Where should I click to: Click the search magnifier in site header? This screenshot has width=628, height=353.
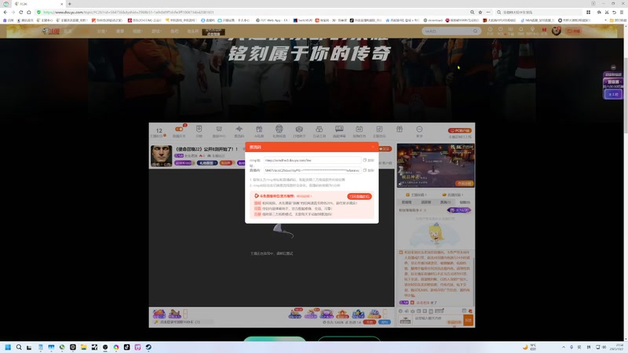(476, 31)
